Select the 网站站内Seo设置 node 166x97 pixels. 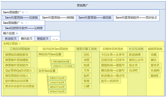coord(50,54)
